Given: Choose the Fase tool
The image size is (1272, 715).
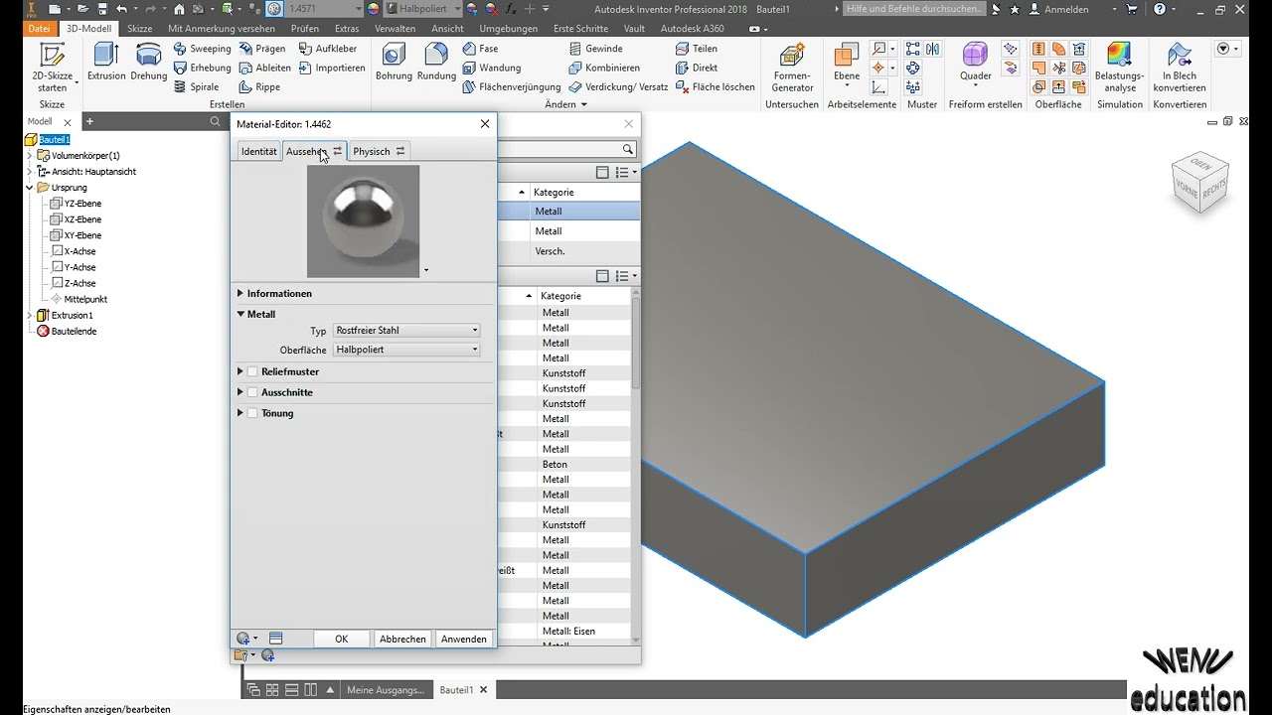Looking at the screenshot, I should tap(480, 49).
